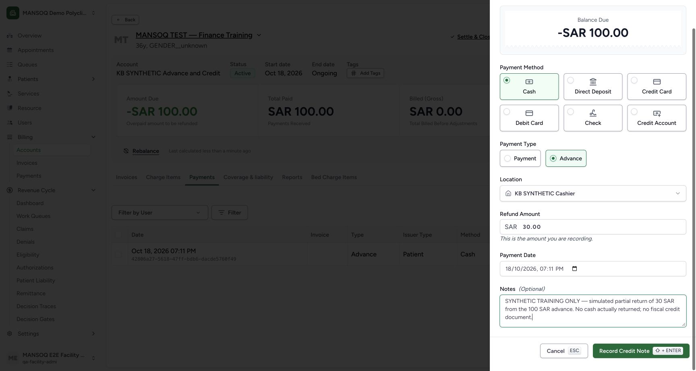
Task: Click the Debit Card icon
Action: 529,113
